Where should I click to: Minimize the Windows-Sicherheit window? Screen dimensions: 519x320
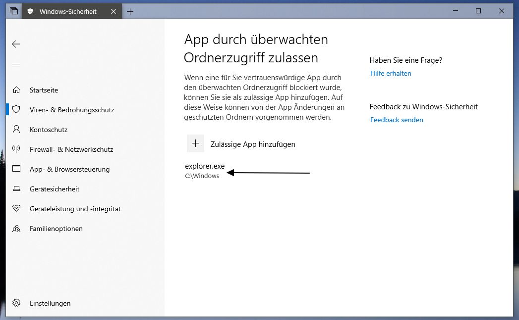pyautogui.click(x=456, y=11)
